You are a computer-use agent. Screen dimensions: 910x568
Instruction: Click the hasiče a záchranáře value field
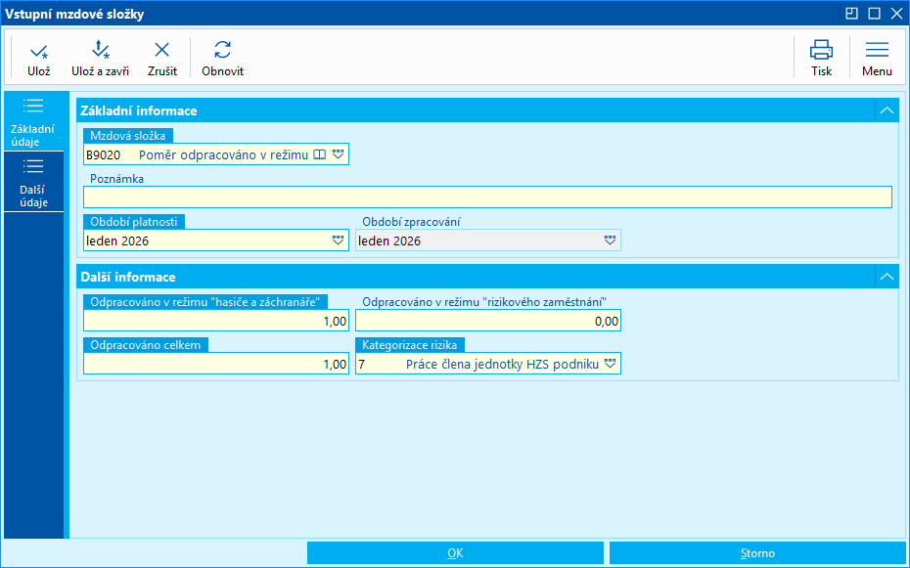216,321
